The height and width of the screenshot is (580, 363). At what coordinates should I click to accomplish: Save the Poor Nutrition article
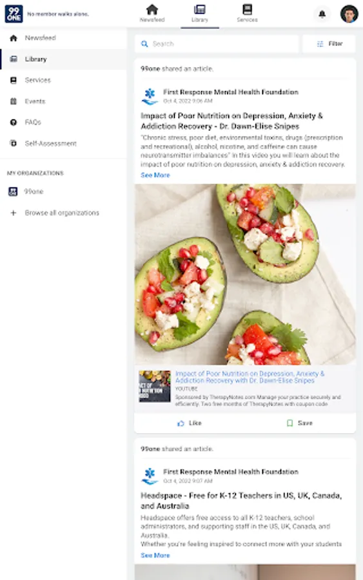pos(300,423)
